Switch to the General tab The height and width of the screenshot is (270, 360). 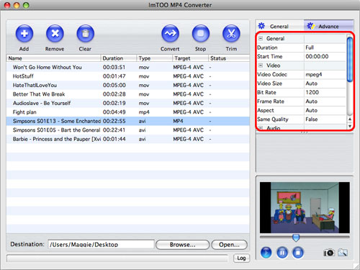tap(280, 26)
